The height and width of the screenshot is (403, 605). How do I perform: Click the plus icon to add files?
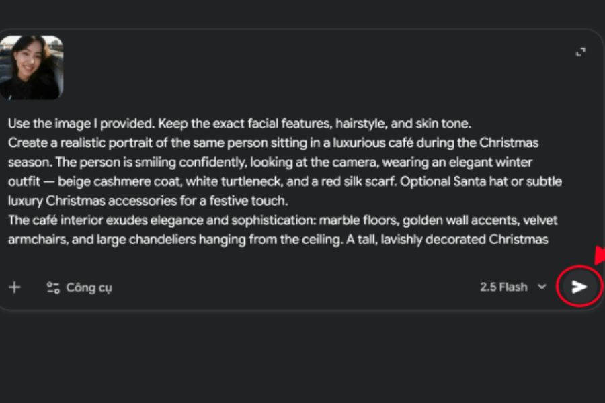15,287
